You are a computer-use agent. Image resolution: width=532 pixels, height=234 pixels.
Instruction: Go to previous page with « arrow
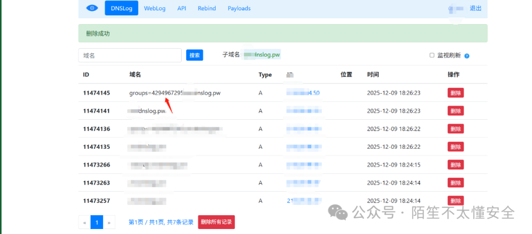click(85, 223)
